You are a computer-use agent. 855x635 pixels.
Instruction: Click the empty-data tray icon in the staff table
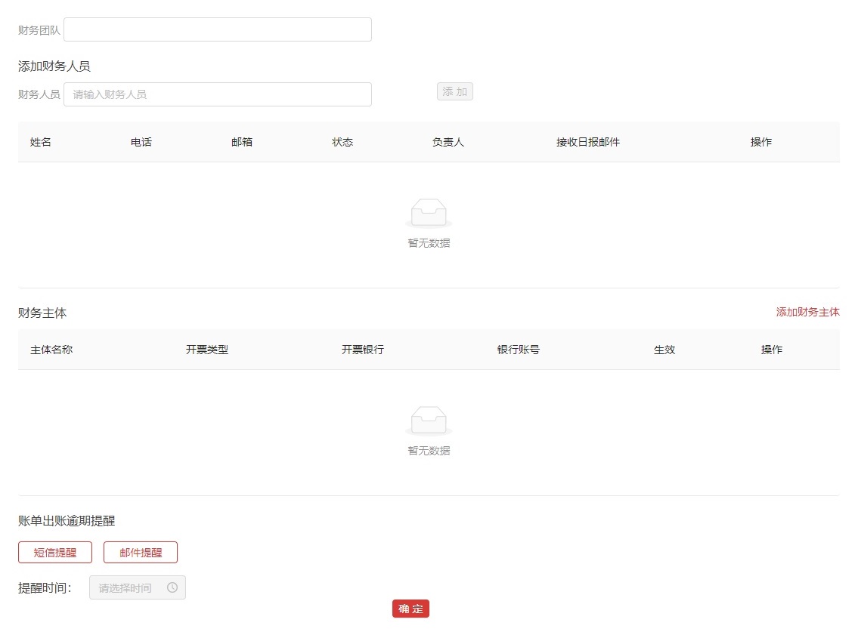pyautogui.click(x=429, y=213)
